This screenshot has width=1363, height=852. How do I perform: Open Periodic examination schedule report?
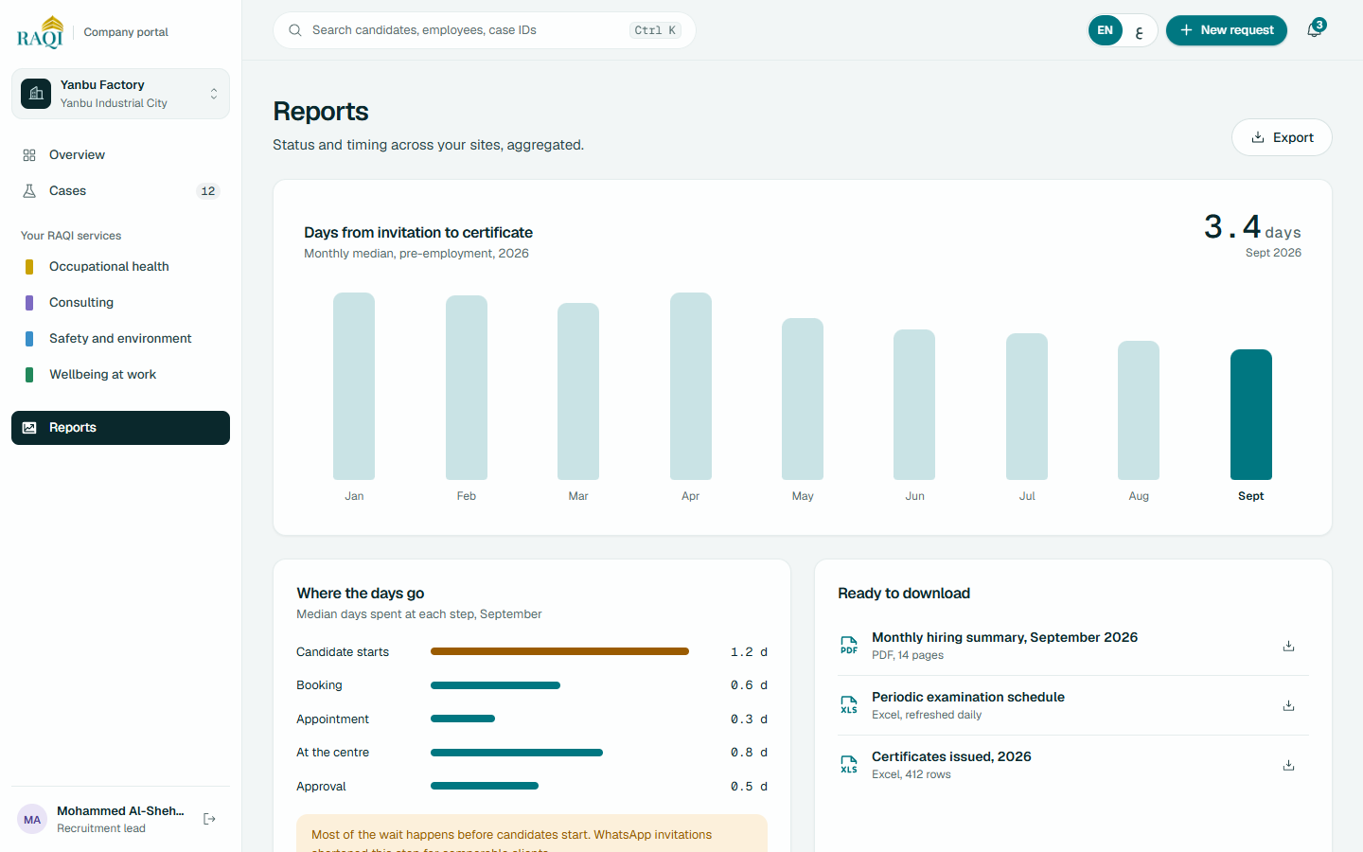968,697
